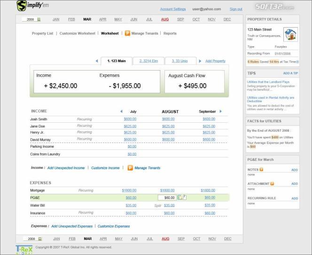This screenshot has width=312, height=255.
Task: Open Customize Worksheet section
Action: (78, 33)
